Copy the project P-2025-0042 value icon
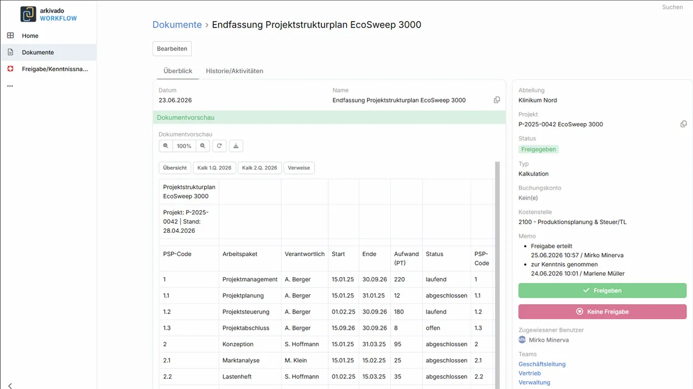 (684, 124)
